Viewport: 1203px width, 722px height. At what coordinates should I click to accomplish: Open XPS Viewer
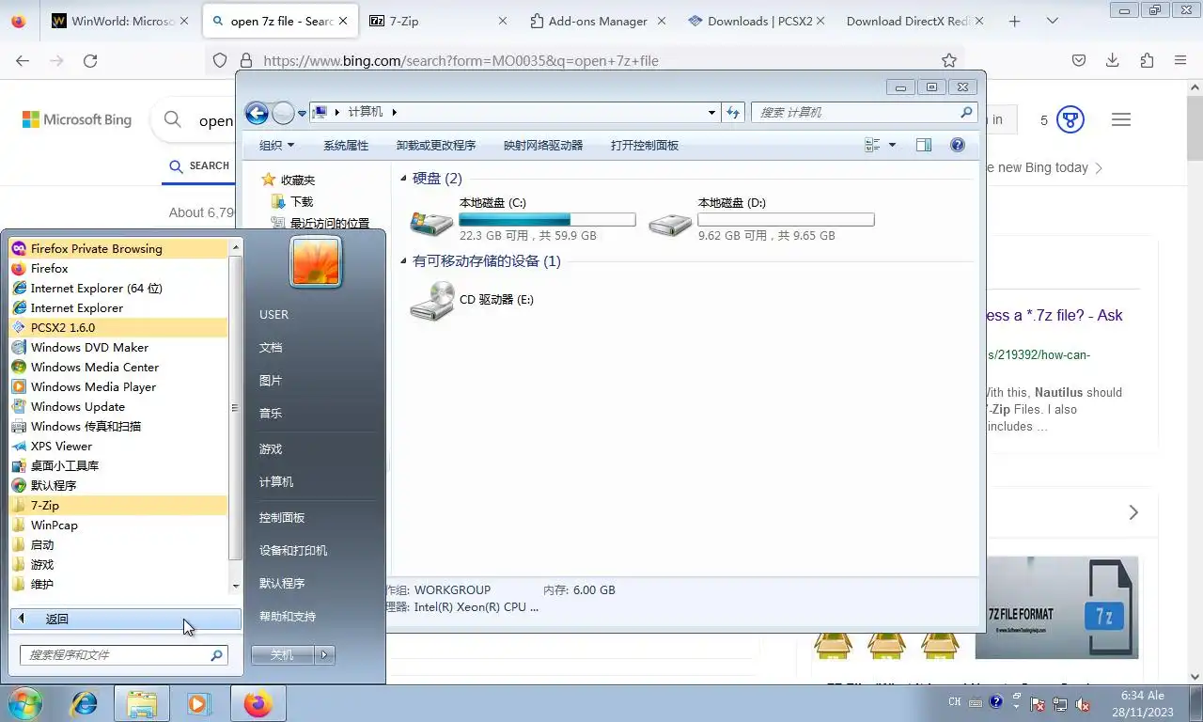coord(118,446)
